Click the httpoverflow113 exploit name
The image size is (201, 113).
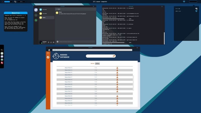click(68, 68)
